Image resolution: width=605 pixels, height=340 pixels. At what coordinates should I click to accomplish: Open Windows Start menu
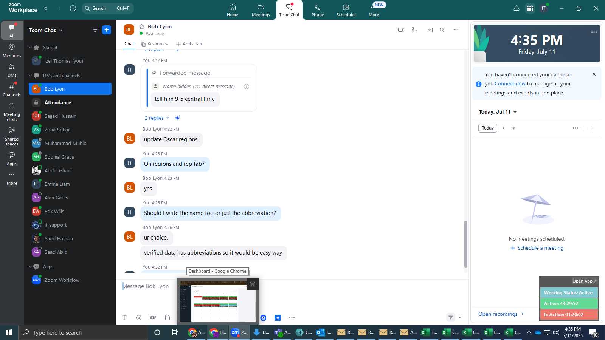(9, 332)
